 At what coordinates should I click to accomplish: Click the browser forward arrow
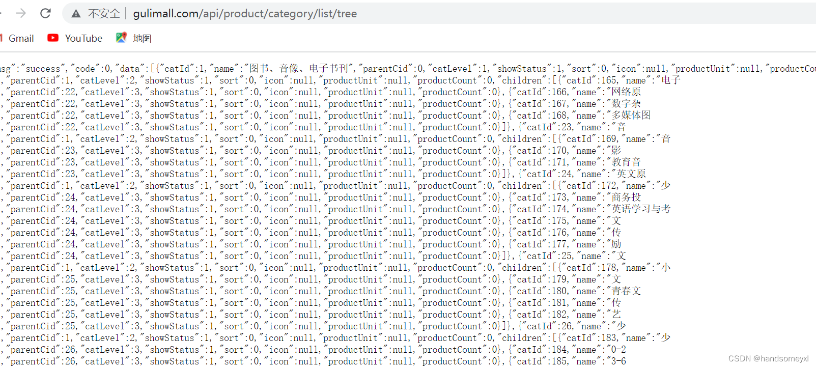pos(21,13)
